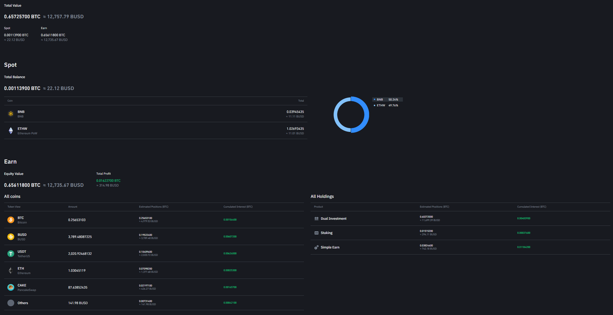Click the Token View column header
The image size is (613, 315).
(14, 207)
